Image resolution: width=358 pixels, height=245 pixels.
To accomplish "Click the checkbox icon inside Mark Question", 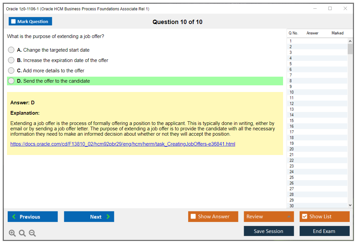I will [13, 21].
